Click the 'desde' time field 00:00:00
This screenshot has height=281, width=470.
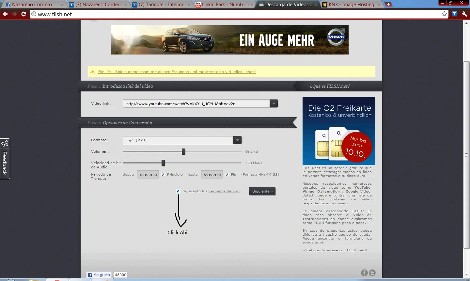pos(148,175)
